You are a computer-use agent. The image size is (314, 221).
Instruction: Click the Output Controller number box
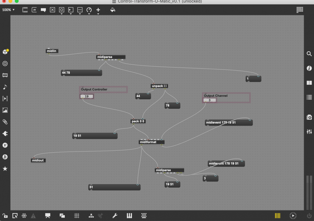pyautogui.click(x=87, y=97)
